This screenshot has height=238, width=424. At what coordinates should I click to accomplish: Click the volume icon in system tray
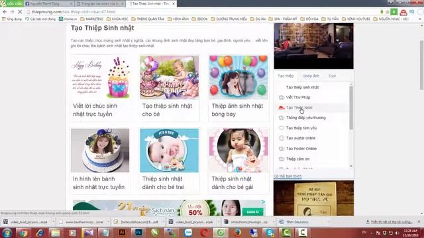point(397,233)
